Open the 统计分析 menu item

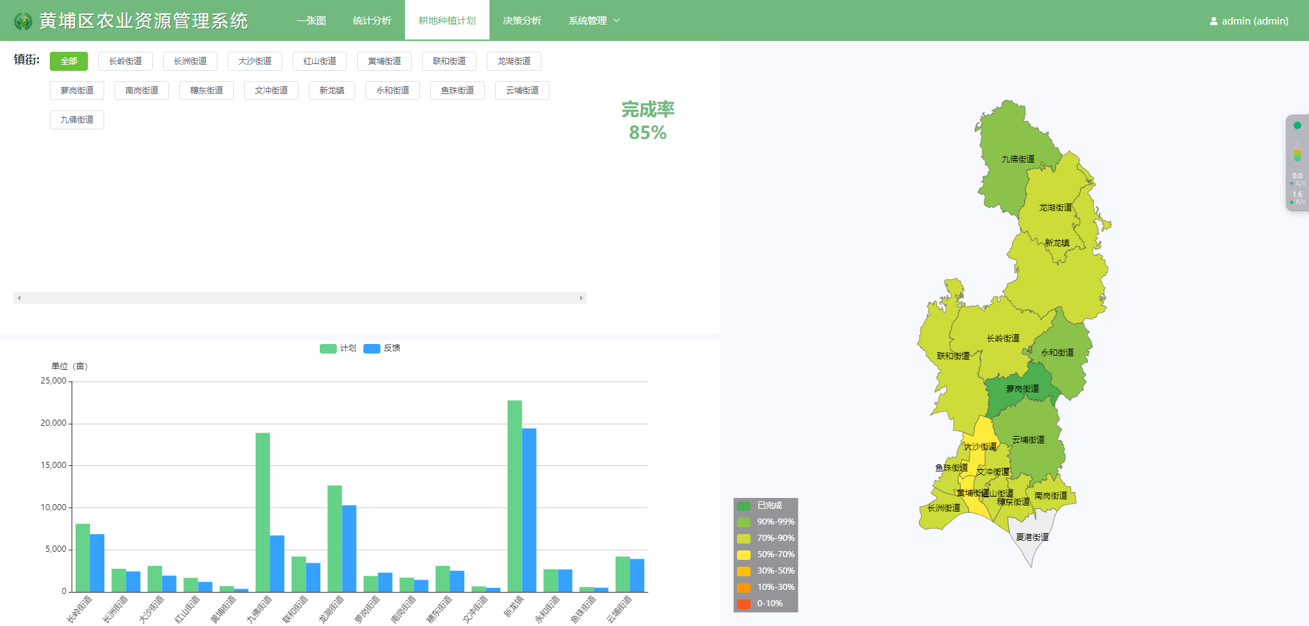coord(372,20)
